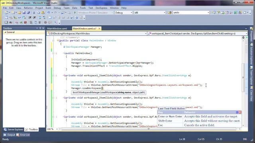Select the General group in Toolbox
This screenshot has width=255, height=143.
24,32
